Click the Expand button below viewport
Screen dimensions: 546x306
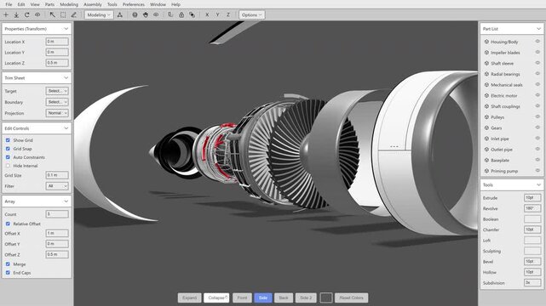coord(189,297)
